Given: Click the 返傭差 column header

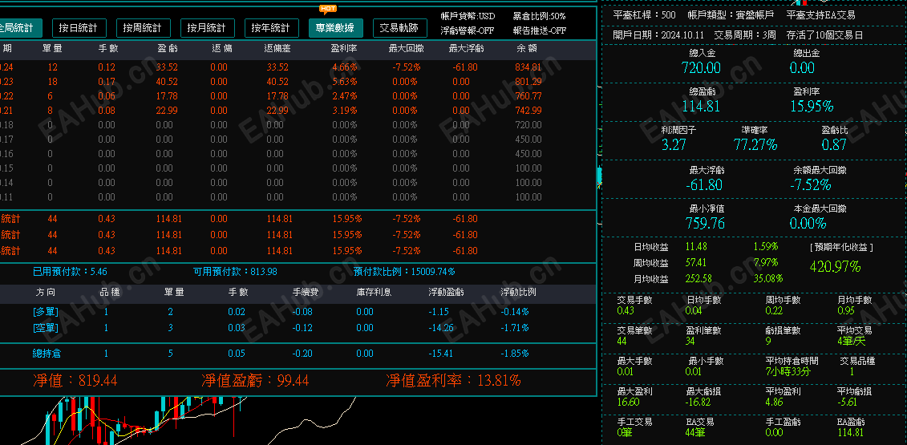Looking at the screenshot, I should point(277,49).
